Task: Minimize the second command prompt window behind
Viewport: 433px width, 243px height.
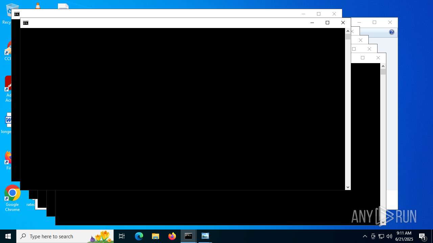Action: [303, 14]
